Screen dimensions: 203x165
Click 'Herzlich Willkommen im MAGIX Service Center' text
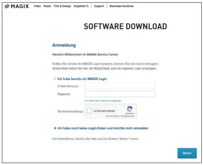[85, 54]
